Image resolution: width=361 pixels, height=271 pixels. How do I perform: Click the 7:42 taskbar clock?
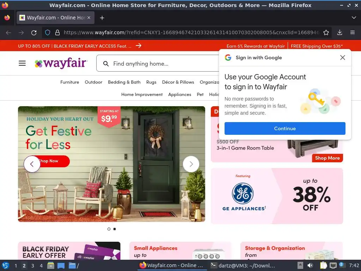354,265
